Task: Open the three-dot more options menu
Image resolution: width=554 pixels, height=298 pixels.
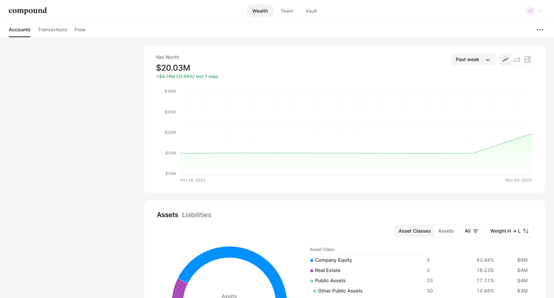Action: coord(540,30)
